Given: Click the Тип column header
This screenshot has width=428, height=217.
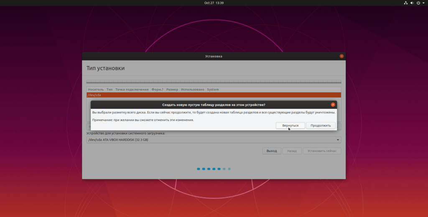Looking at the screenshot, I should point(110,89).
